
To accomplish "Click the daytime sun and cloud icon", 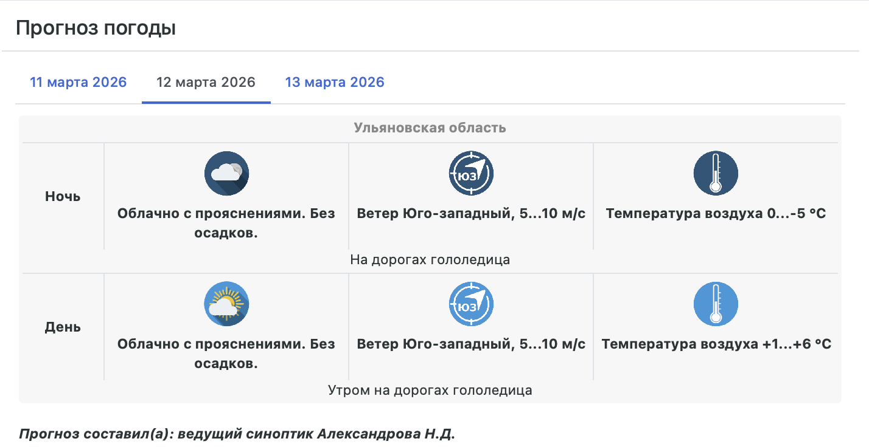I will [226, 304].
